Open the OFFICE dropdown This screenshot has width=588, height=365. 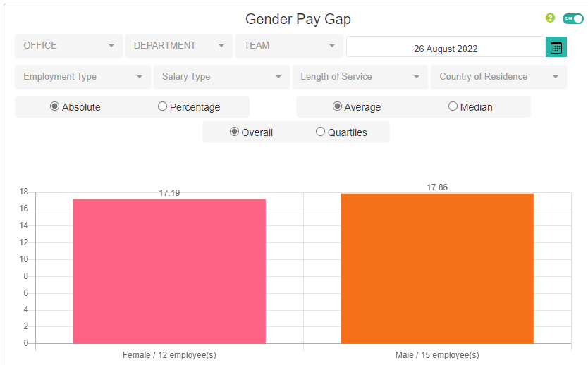(68, 46)
